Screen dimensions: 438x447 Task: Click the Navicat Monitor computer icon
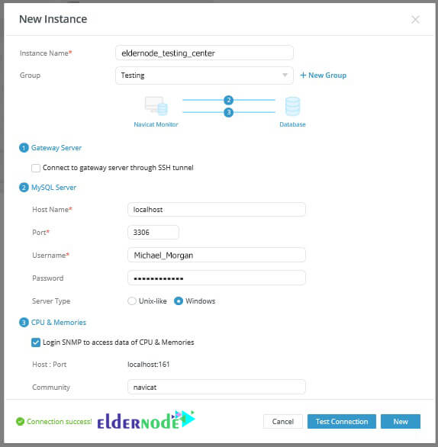156,106
